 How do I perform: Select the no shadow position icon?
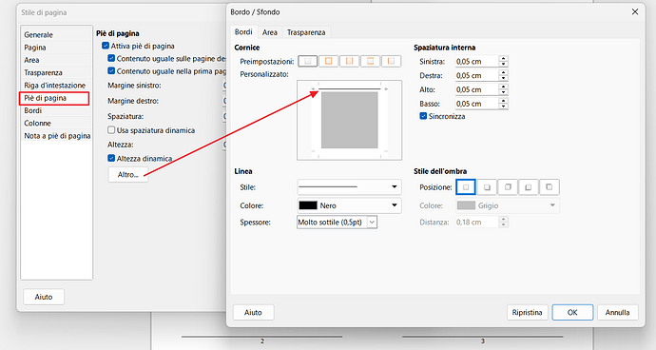[x=466, y=187]
